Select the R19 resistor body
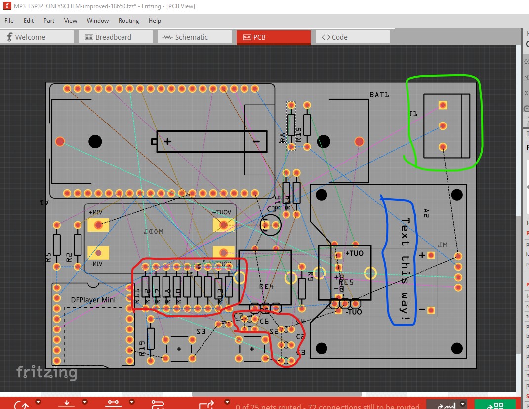This screenshot has width=529, height=409. [x=151, y=339]
